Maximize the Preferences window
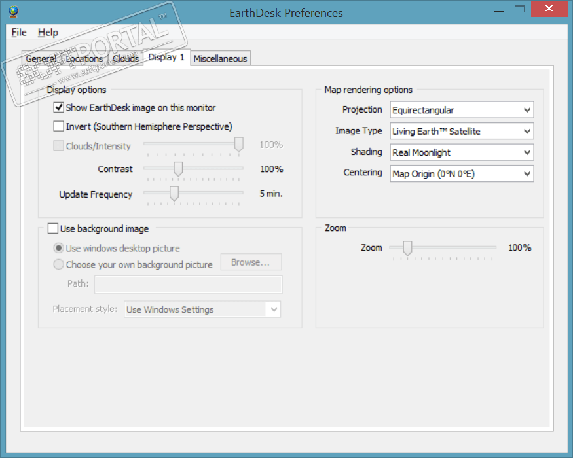Image resolution: width=573 pixels, height=458 pixels. [x=519, y=9]
